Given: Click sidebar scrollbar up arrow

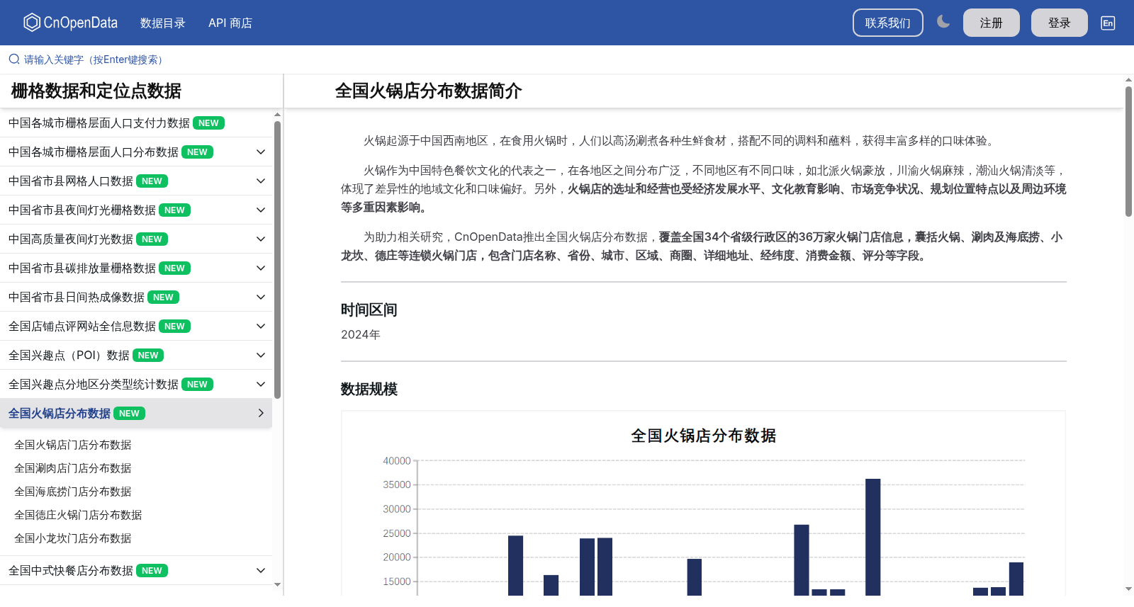Looking at the screenshot, I should (277, 114).
